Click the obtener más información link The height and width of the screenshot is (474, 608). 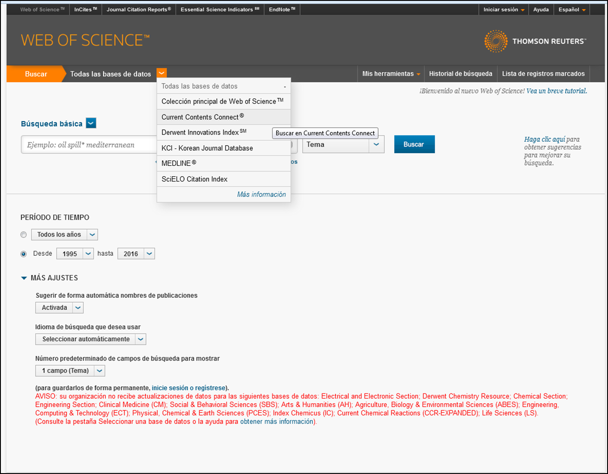coord(277,421)
